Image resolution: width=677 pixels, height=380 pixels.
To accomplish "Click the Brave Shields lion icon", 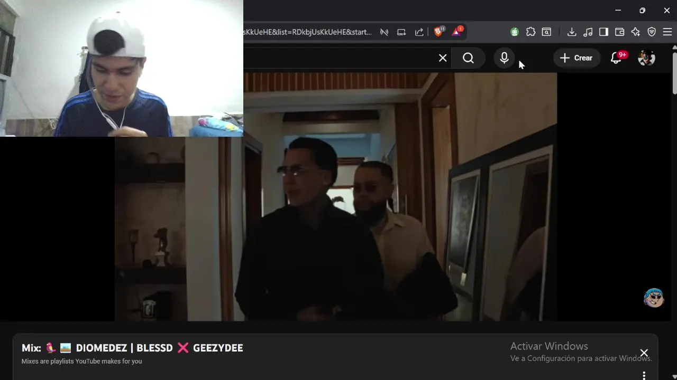I will (438, 32).
